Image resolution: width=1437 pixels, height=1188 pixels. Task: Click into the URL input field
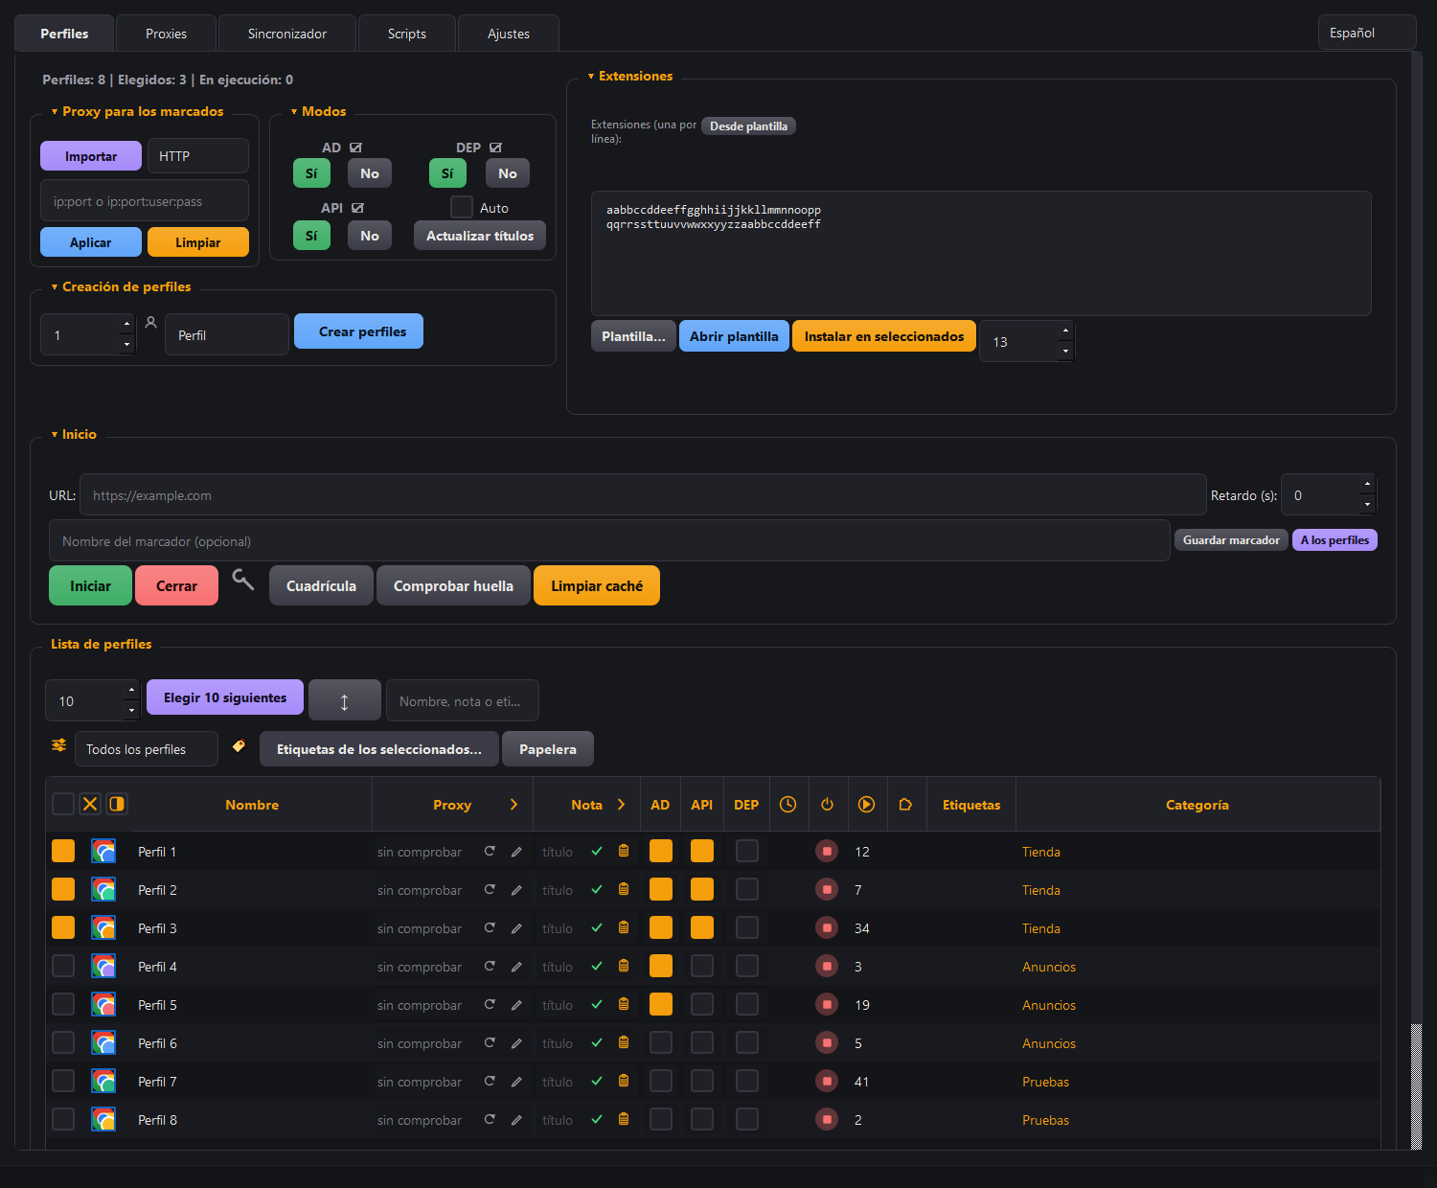pyautogui.click(x=643, y=495)
